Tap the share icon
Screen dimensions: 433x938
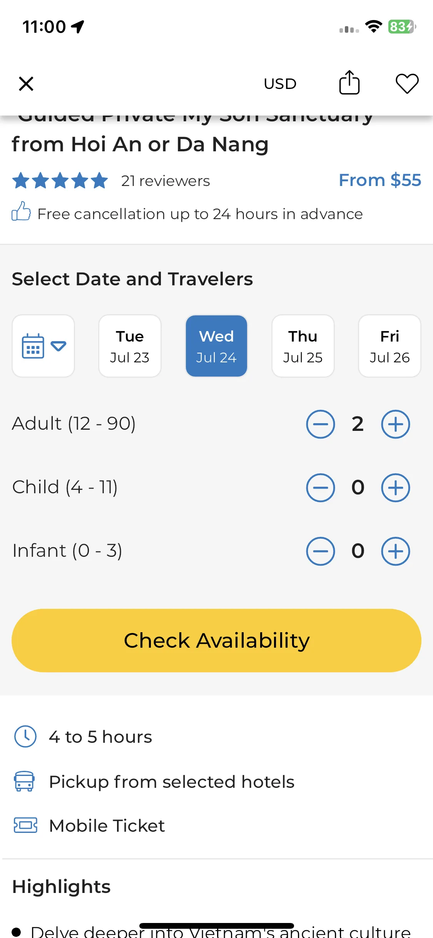(x=349, y=82)
